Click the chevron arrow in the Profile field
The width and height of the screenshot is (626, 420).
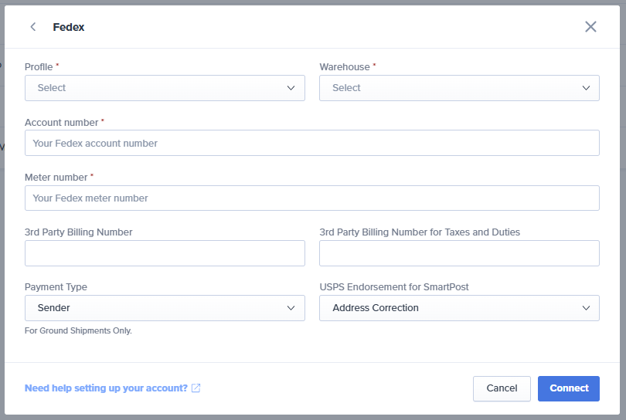(x=291, y=88)
